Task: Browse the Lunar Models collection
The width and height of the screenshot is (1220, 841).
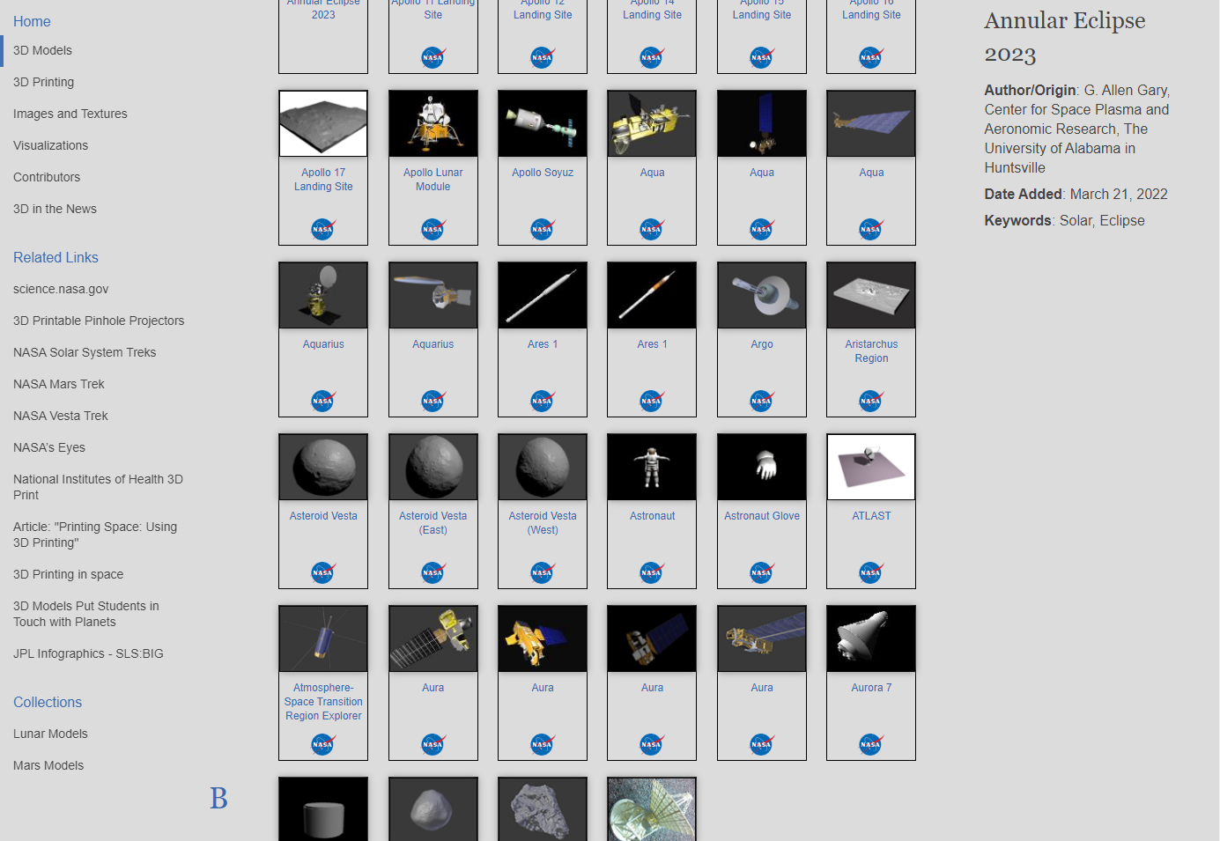Action: point(50,734)
